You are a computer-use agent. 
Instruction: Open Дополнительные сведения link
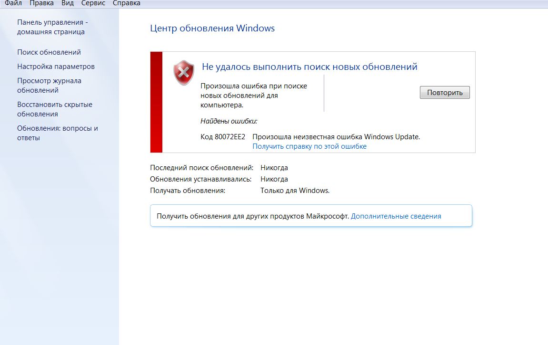pos(396,216)
